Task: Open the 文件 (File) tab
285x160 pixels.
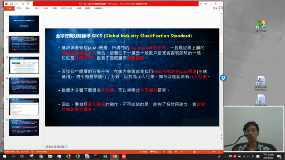Action: coord(9,8)
